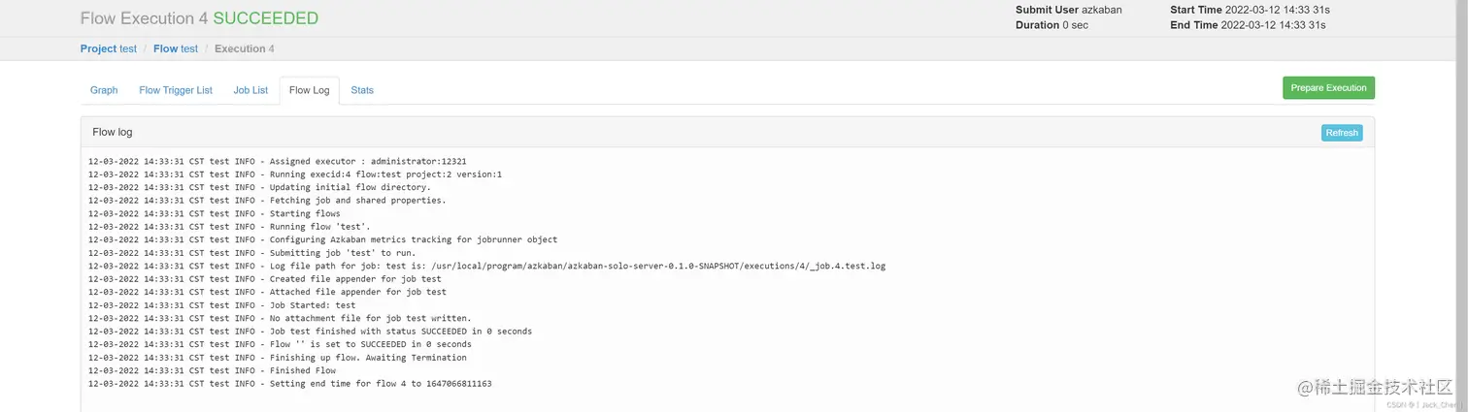1468x412 pixels.
Task: Click the 'Log file path for job' line
Action: pyautogui.click(x=486, y=266)
